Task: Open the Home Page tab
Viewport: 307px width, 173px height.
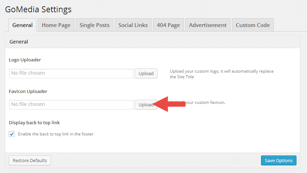Action: [56, 25]
